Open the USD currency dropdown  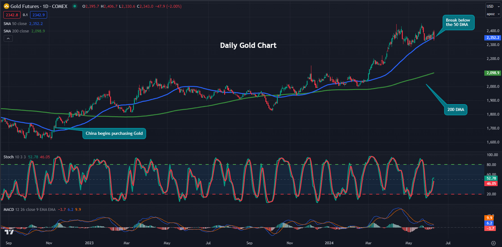(490, 6)
